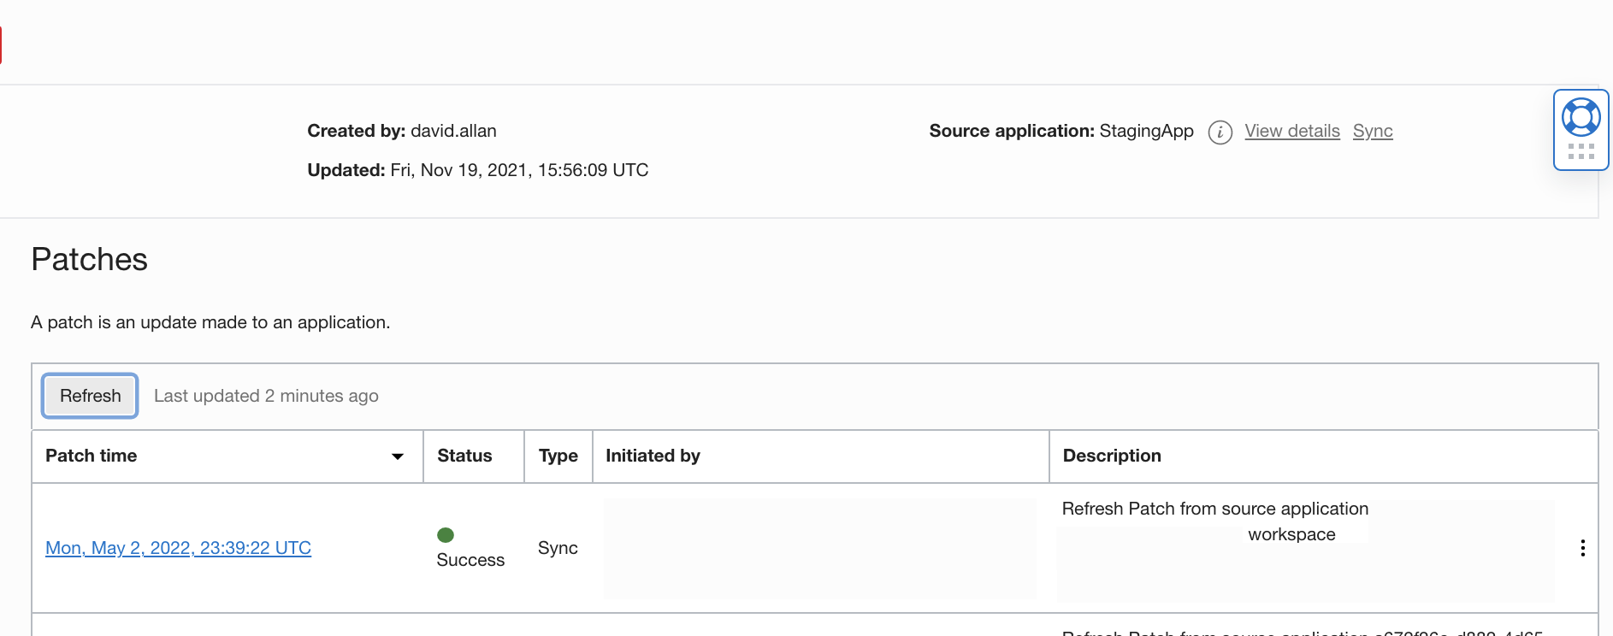Click the Patch time column header
Image resolution: width=1613 pixels, height=636 pixels.
227,456
